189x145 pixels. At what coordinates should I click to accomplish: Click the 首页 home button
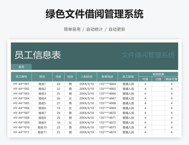click(21, 67)
